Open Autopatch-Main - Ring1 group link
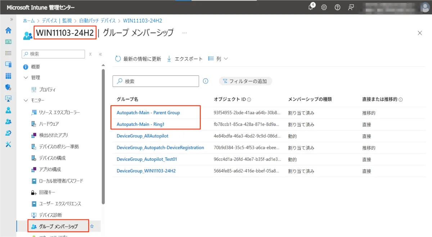This screenshot has height=237, width=432. (x=138, y=125)
